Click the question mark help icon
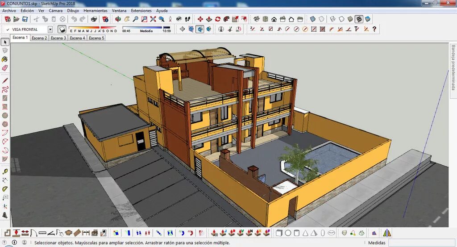Viewport: 457px width, 247px height. coord(374,29)
